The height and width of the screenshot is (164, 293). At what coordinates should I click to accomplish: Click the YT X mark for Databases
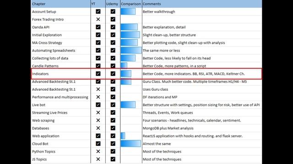98,128
